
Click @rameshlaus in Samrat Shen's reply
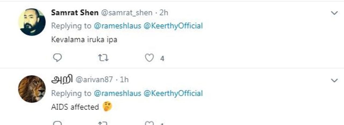117,26
